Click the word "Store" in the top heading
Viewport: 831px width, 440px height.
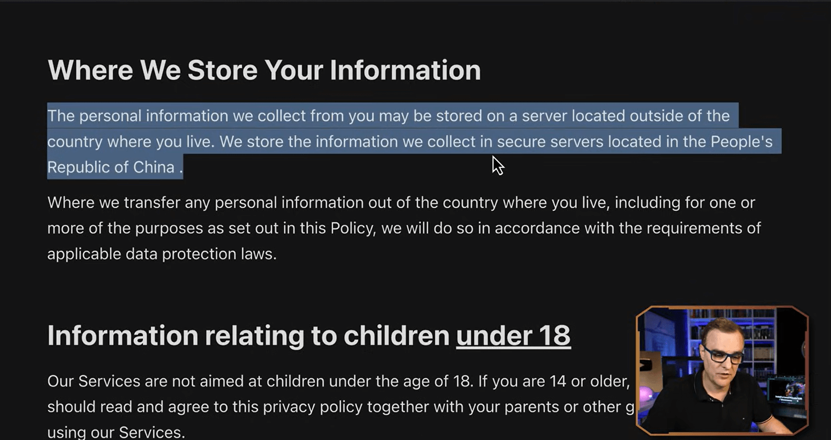tap(221, 70)
